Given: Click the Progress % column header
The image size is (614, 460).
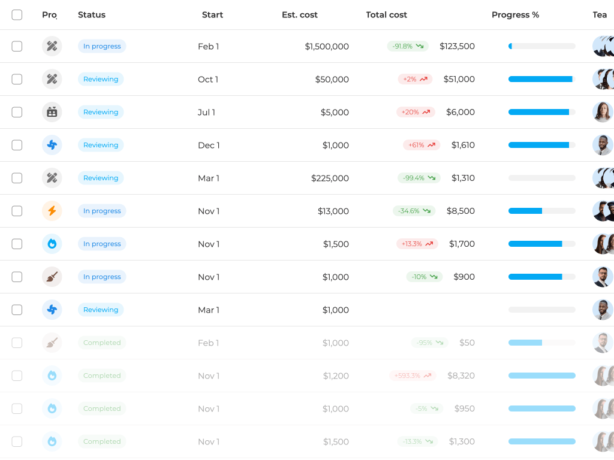Looking at the screenshot, I should point(515,15).
